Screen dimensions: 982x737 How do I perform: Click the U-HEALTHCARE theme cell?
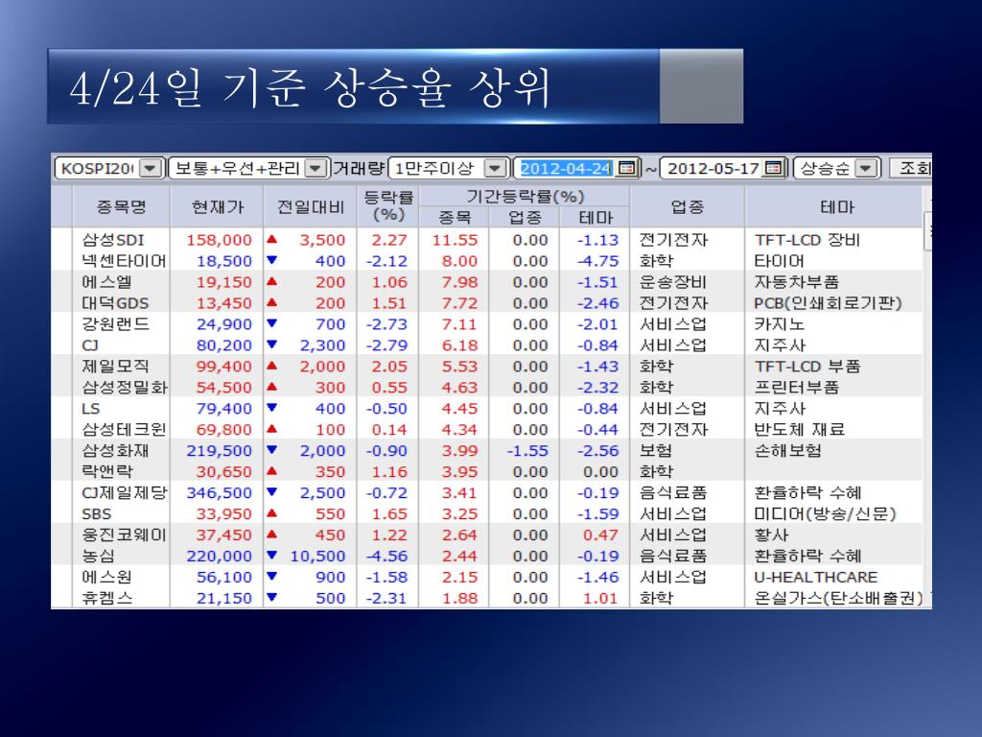[x=816, y=577]
